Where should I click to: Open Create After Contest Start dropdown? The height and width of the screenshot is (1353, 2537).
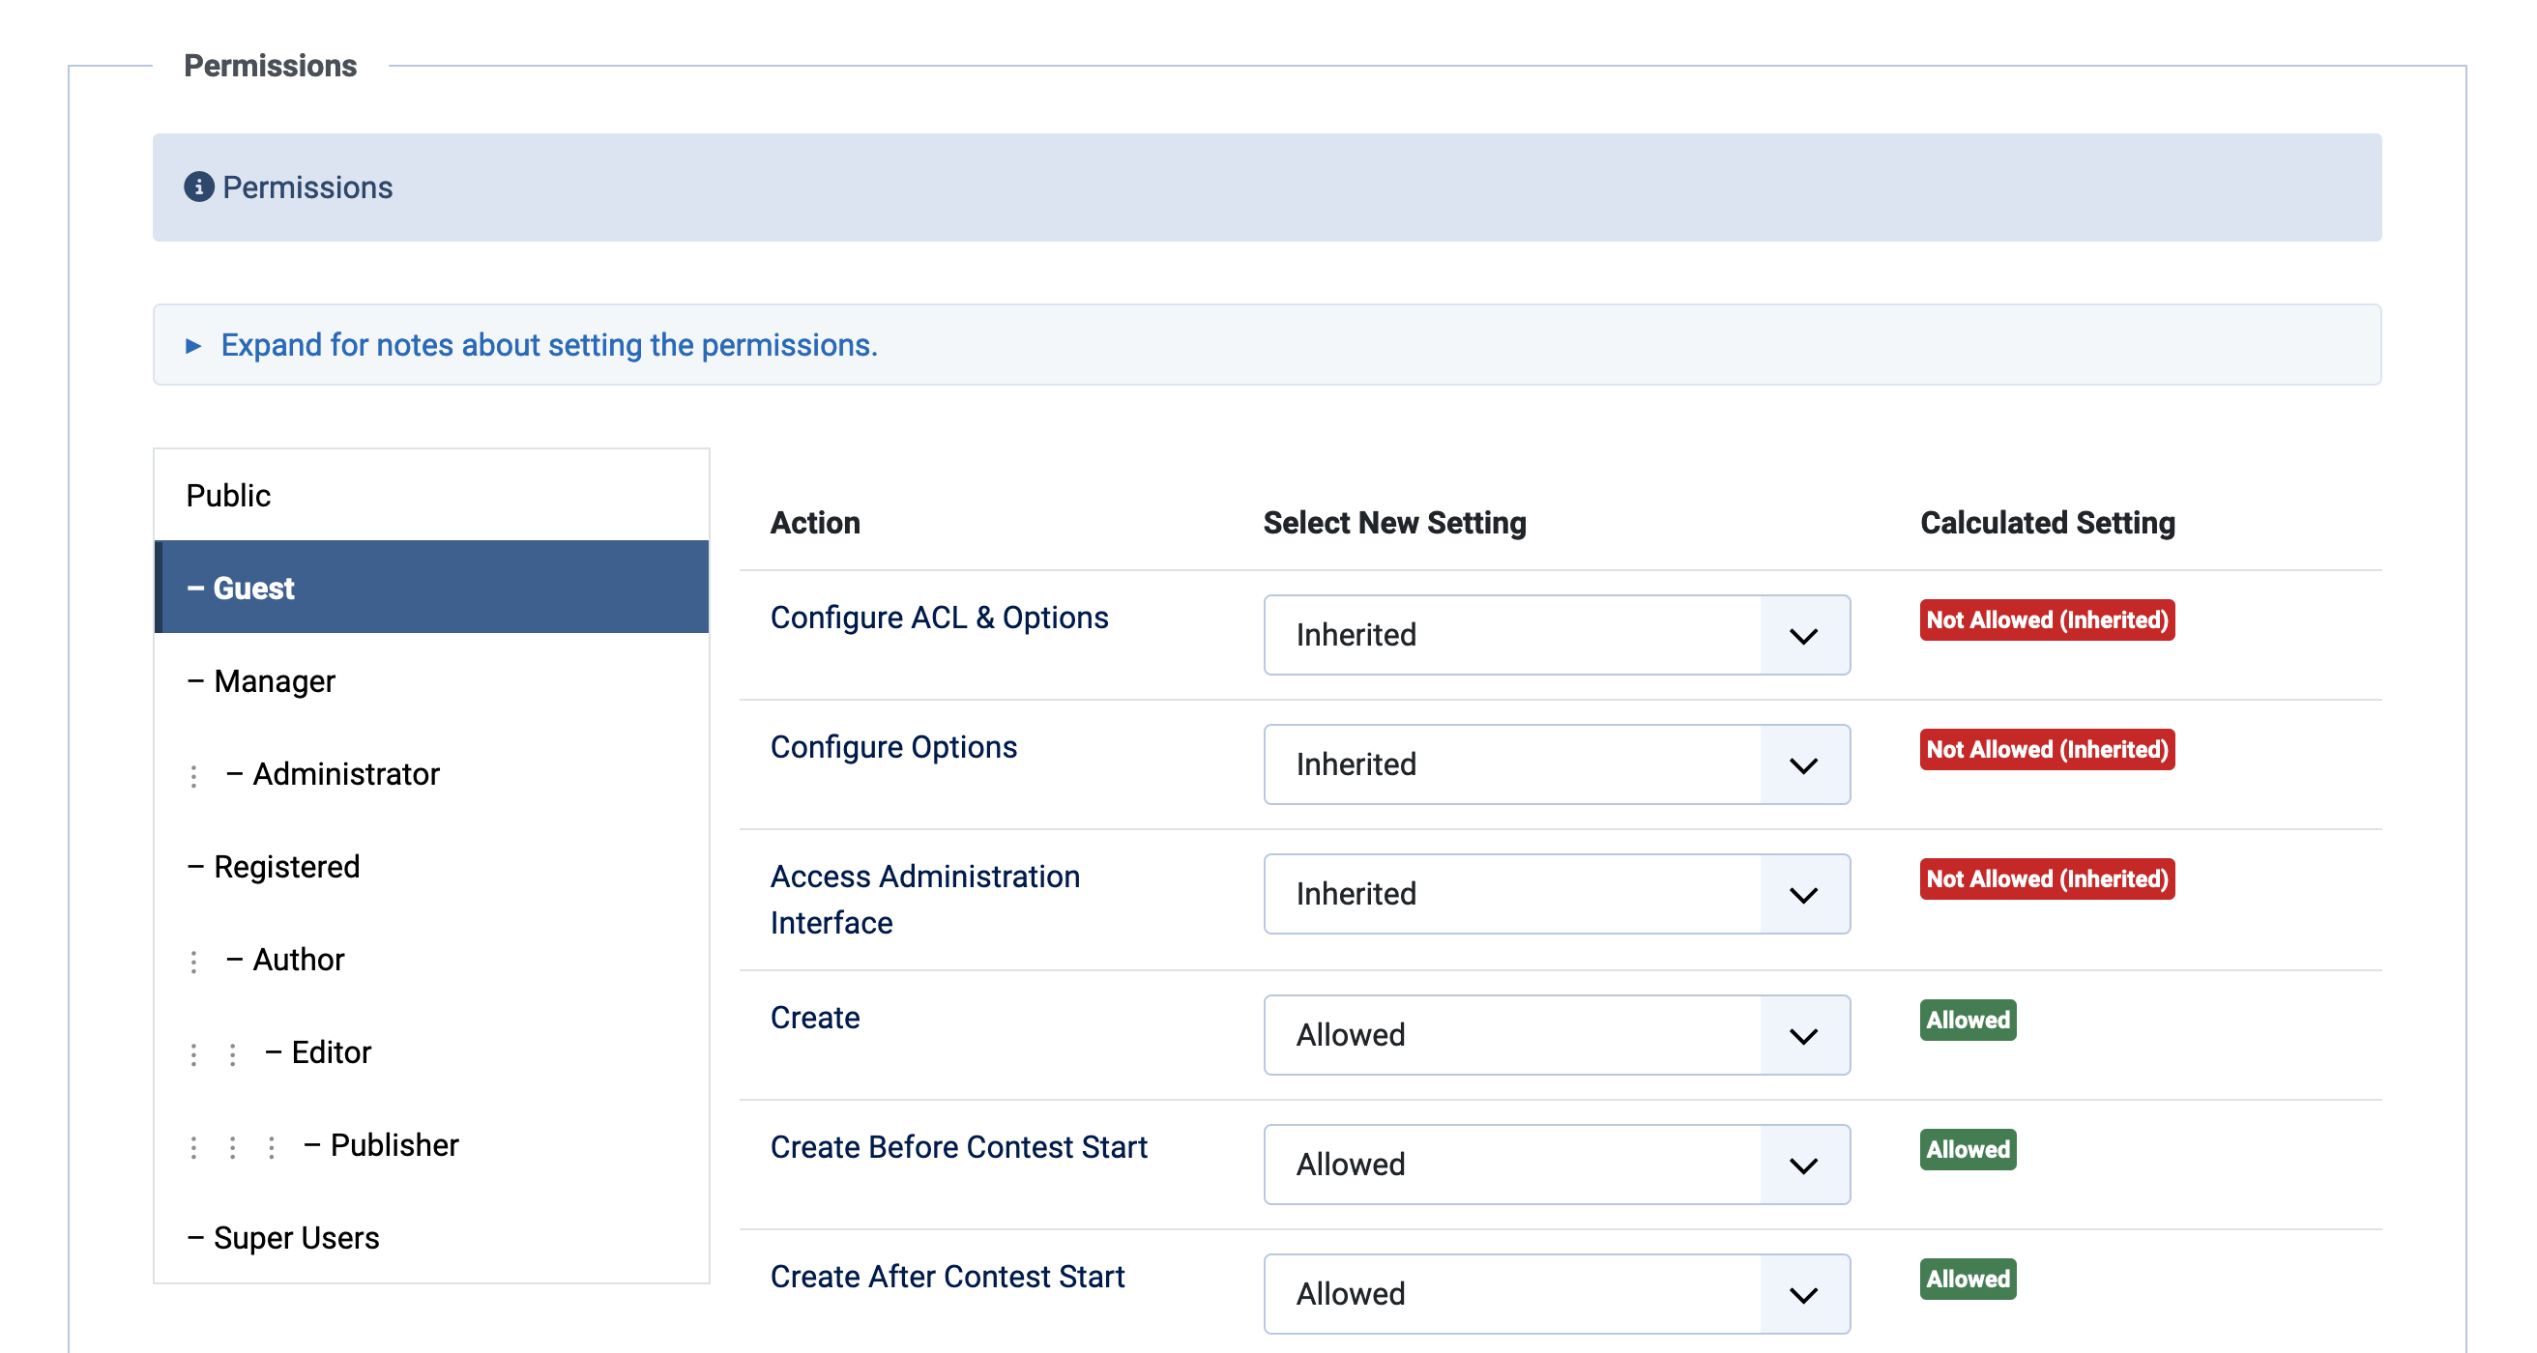(1556, 1294)
